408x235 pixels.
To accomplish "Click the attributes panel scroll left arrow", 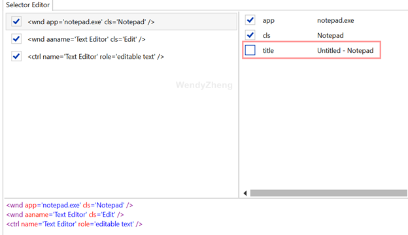I will pos(245,193).
